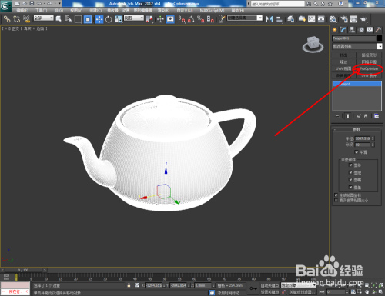Open the named selection sets dropdown
Image resolution: width=385 pixels, height=296 pixels.
click(245, 18)
